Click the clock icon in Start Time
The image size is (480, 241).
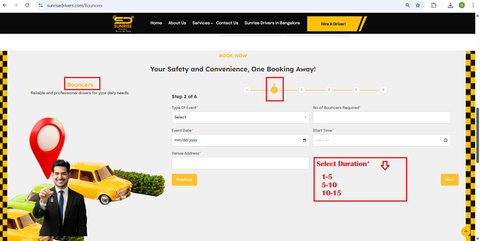click(x=445, y=140)
